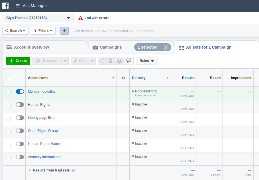Open the hamburger menu beside Ads Manager

point(17,6)
